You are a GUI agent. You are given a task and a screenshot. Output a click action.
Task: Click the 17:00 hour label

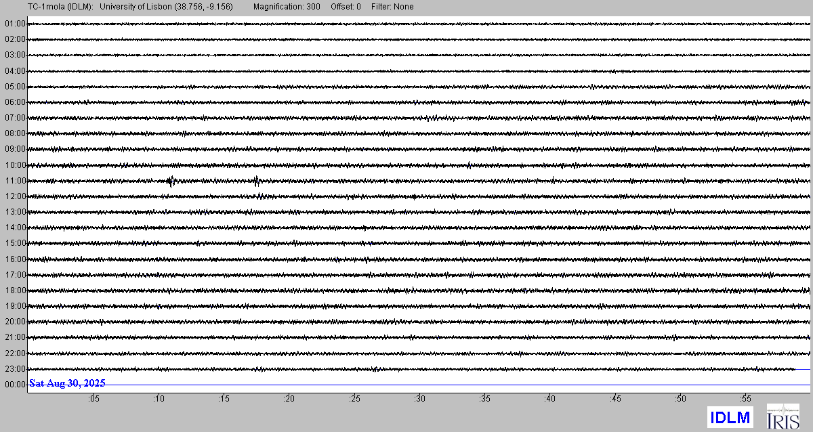14,275
